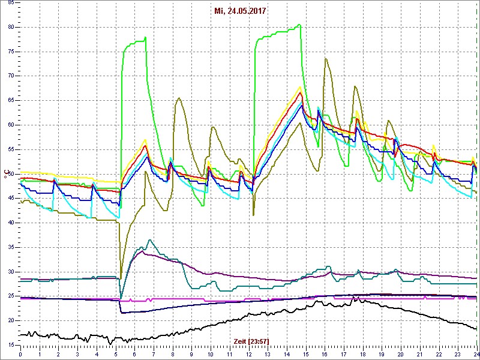This screenshot has height=360, width=480.
Task: Select the 20 value on the temperature axis
Action: coord(10,321)
